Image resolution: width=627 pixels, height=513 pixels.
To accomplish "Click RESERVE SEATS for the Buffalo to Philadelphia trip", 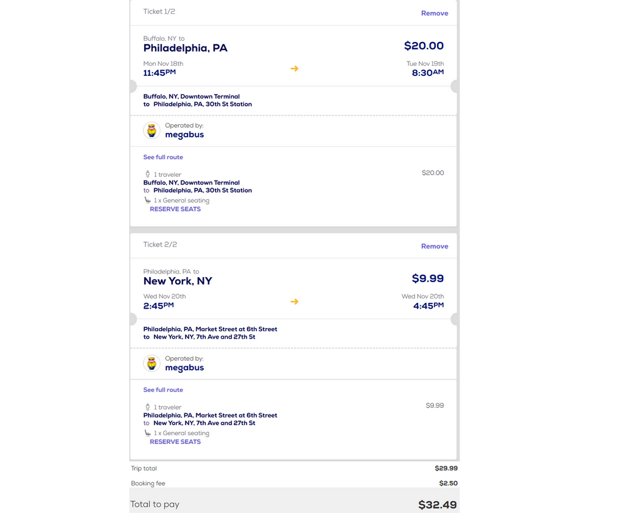I will click(x=175, y=209).
